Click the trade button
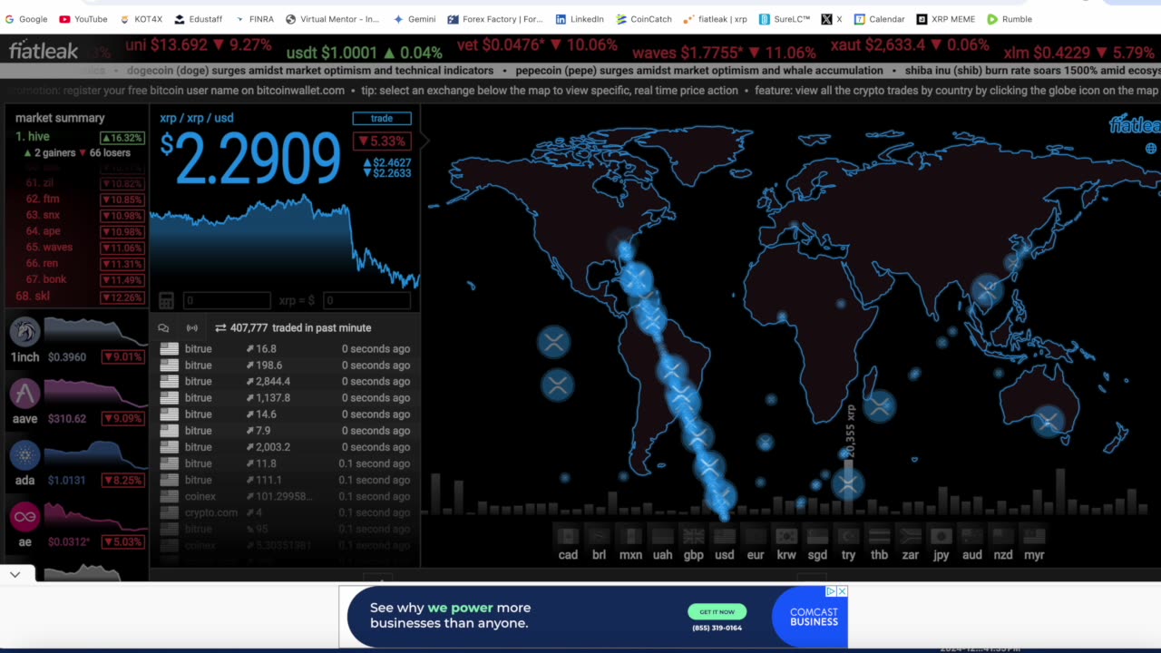This screenshot has height=653, width=1161. click(x=382, y=119)
